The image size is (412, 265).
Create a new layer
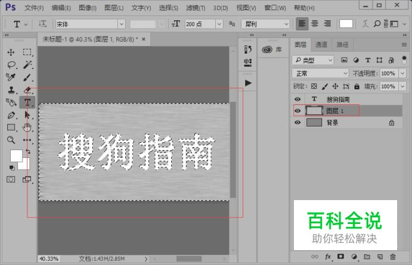(380, 257)
